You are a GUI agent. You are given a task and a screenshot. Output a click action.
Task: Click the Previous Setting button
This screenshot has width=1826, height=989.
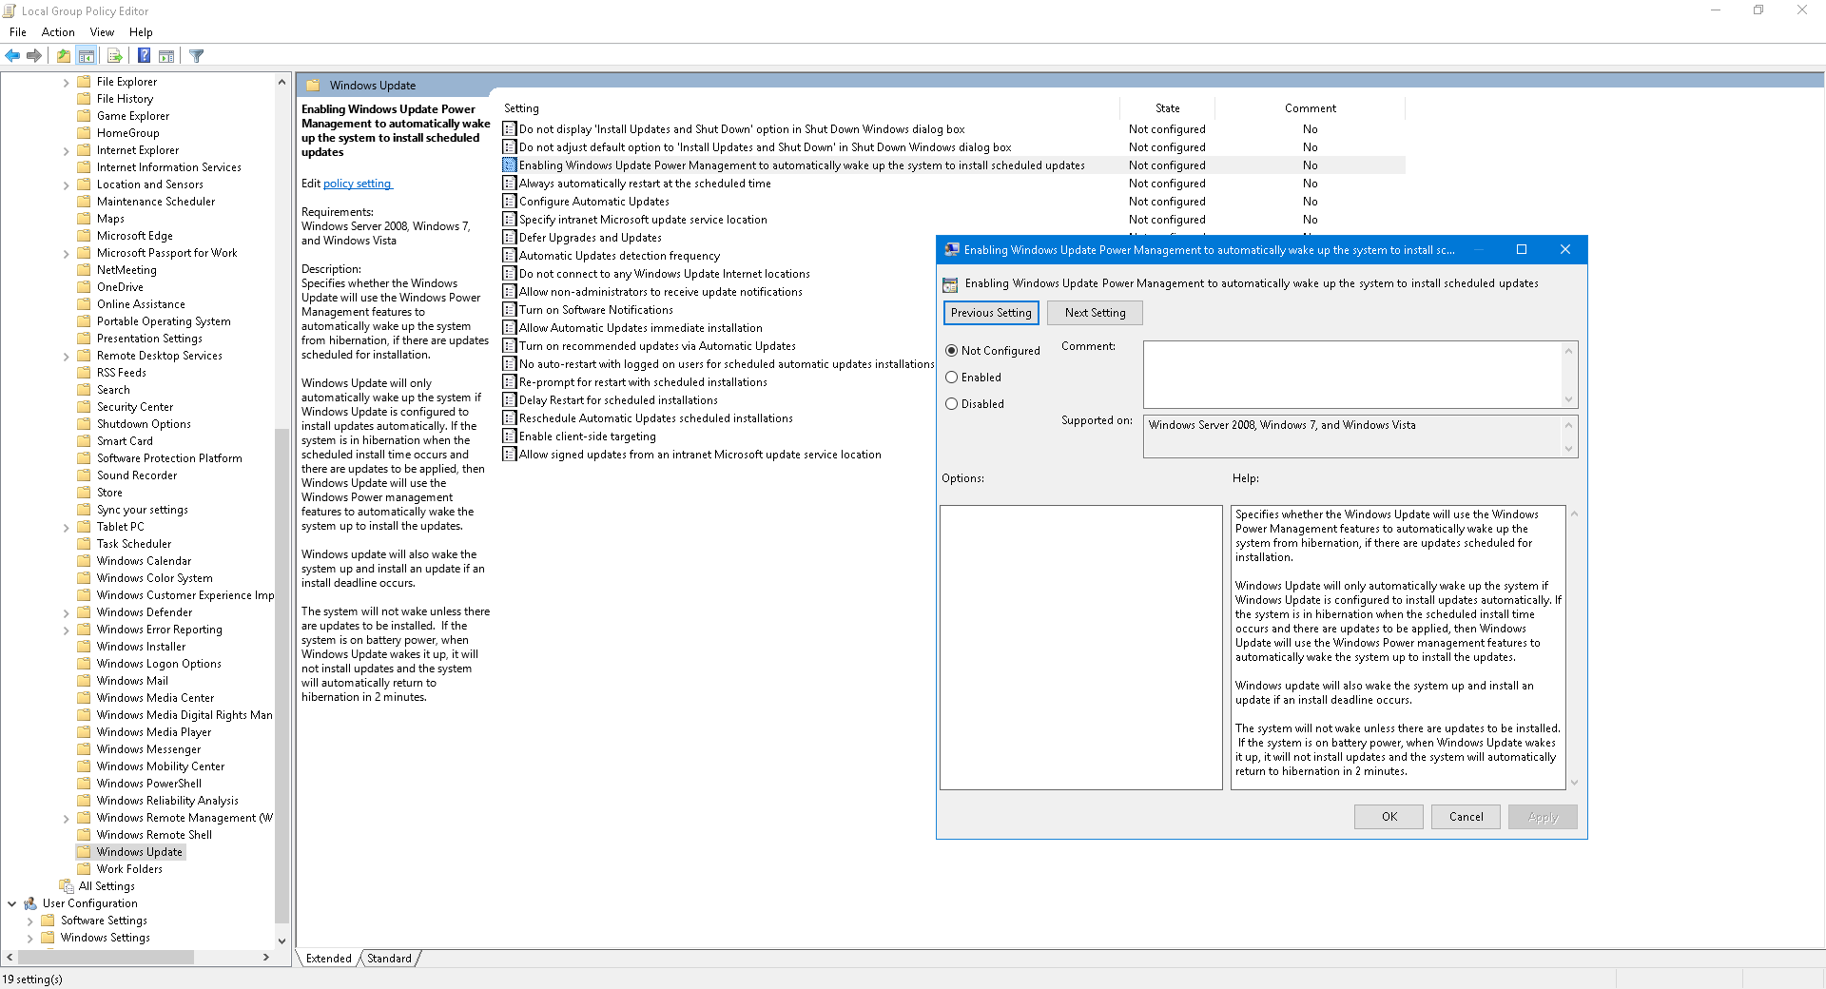tap(991, 313)
